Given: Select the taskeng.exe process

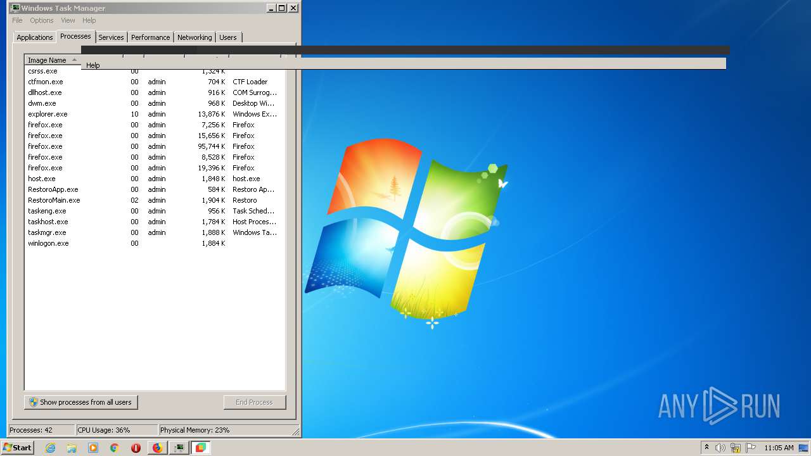Looking at the screenshot, I should tap(155, 211).
